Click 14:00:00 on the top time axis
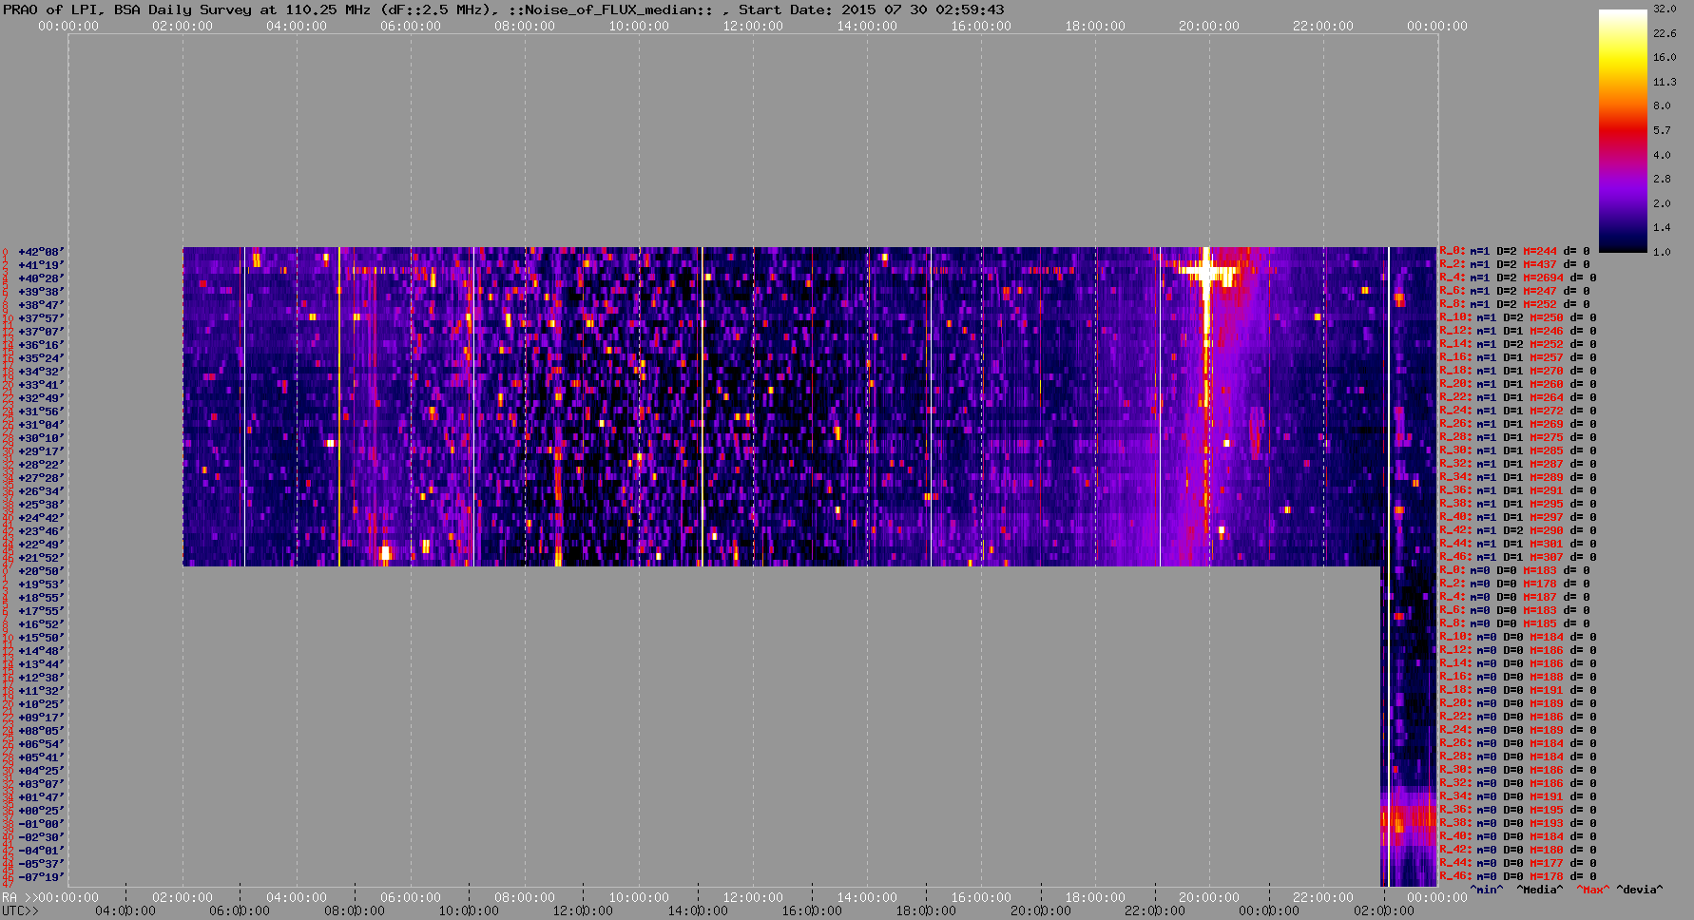Image resolution: width=1694 pixels, height=920 pixels. (867, 26)
